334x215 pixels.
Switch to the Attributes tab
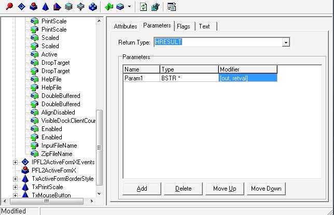pos(125,26)
